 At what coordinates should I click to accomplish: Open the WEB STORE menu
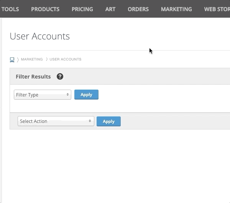[217, 9]
